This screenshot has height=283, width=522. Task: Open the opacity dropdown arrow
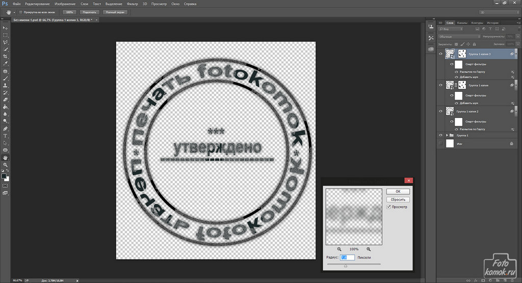(x=518, y=37)
